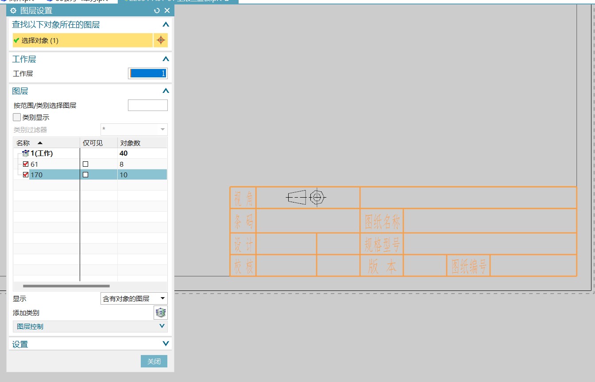Select the layer named 170

tap(36, 175)
